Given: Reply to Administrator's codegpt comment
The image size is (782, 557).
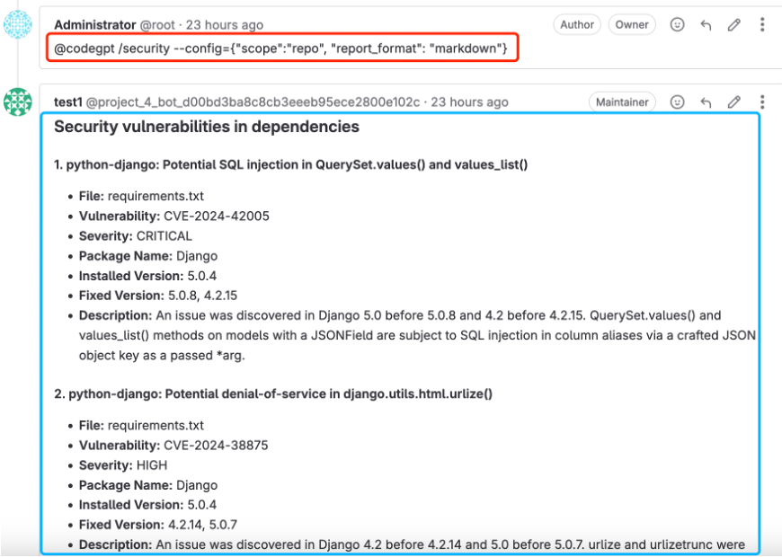Looking at the screenshot, I should point(706,25).
